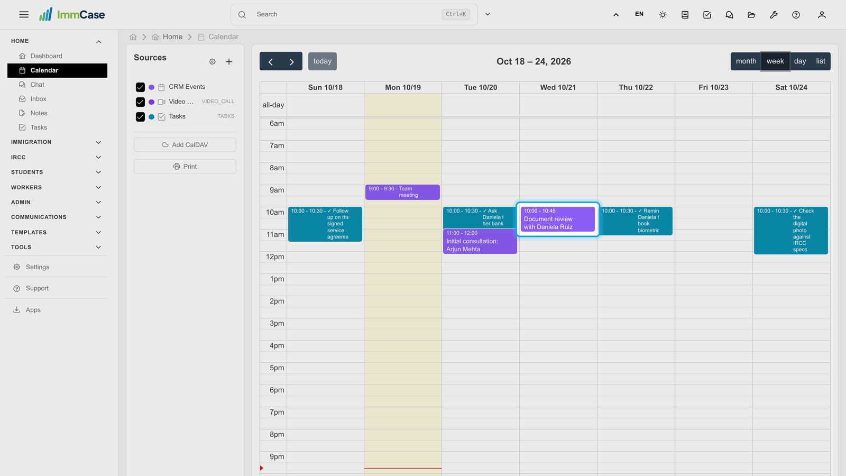Click Add CalDAV button
Image resolution: width=846 pixels, height=476 pixels.
coord(185,145)
